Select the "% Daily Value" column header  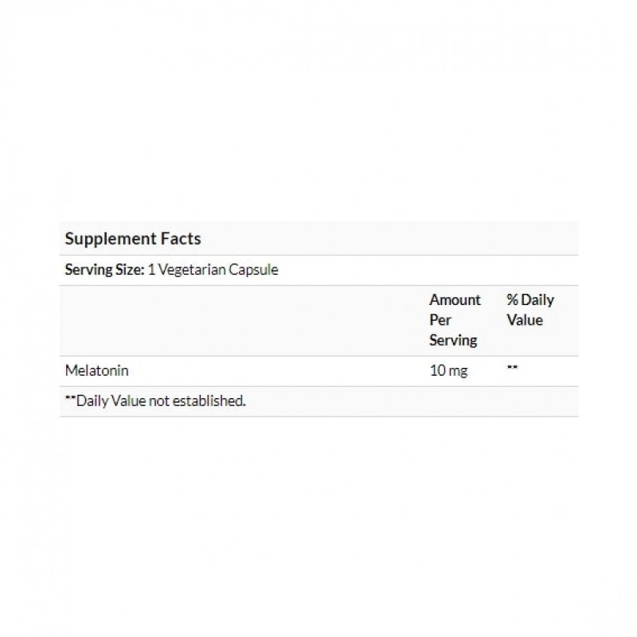(x=530, y=310)
